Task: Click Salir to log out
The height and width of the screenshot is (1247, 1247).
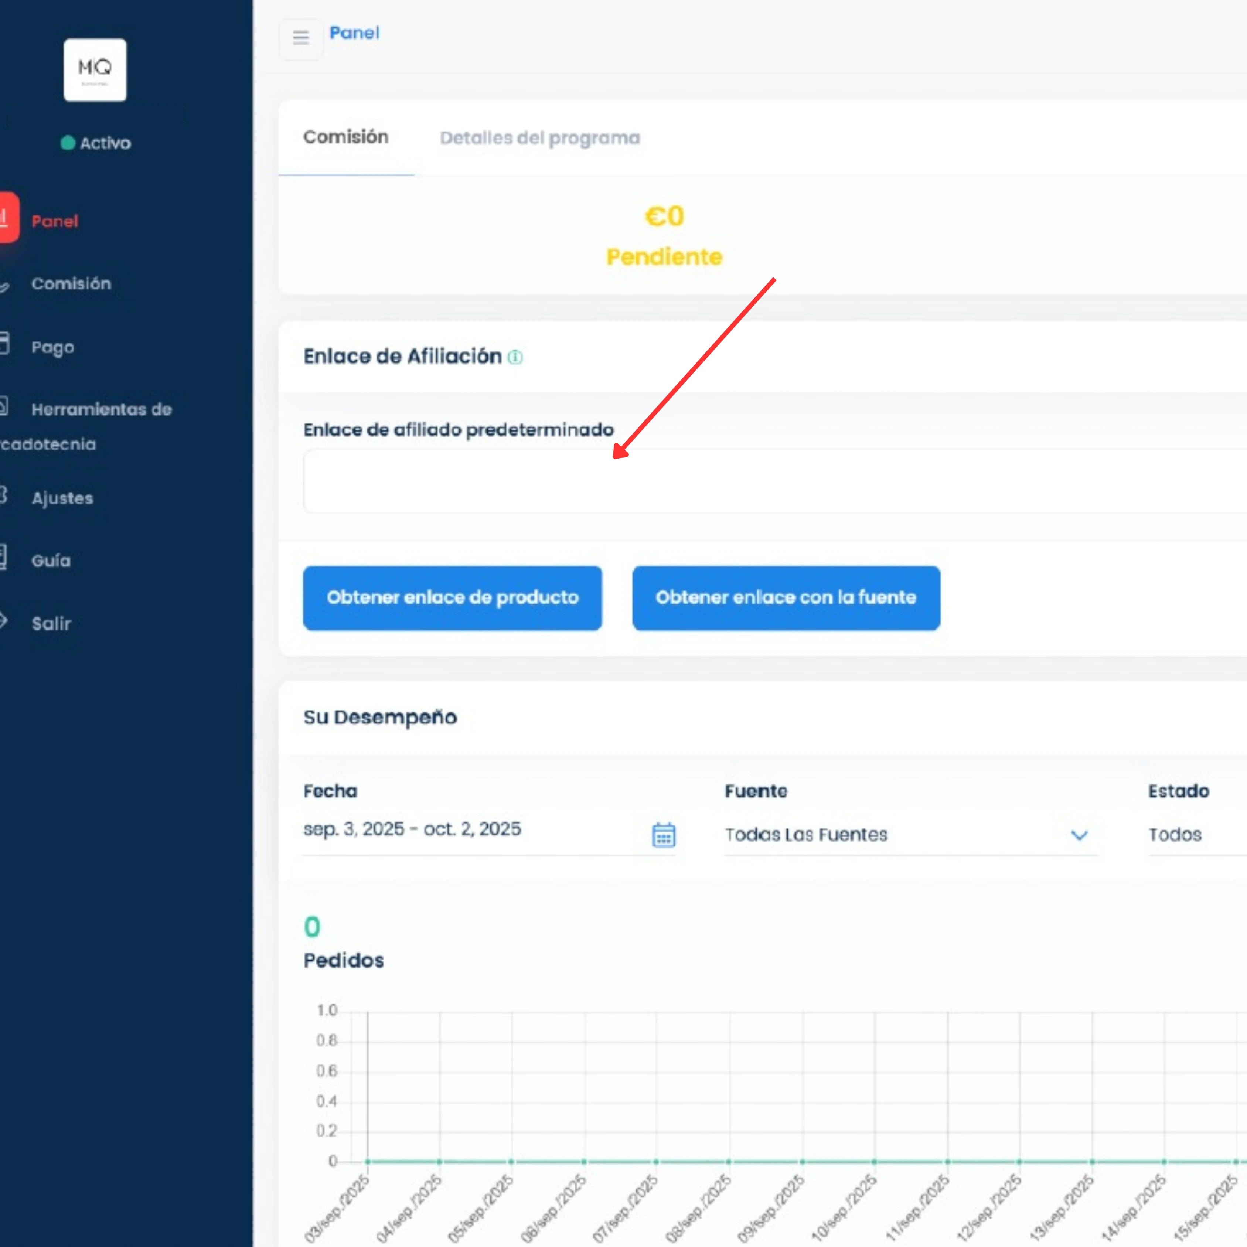Action: point(51,624)
